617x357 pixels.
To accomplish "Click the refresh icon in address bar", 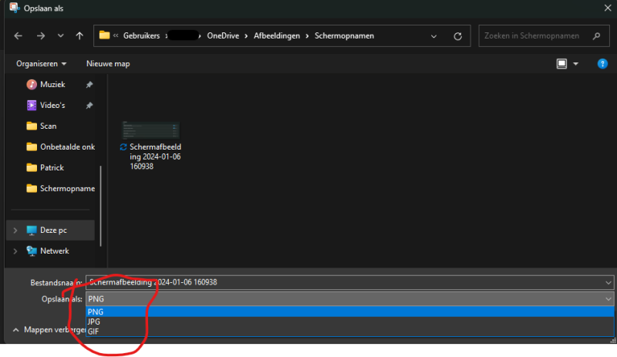I will point(457,35).
